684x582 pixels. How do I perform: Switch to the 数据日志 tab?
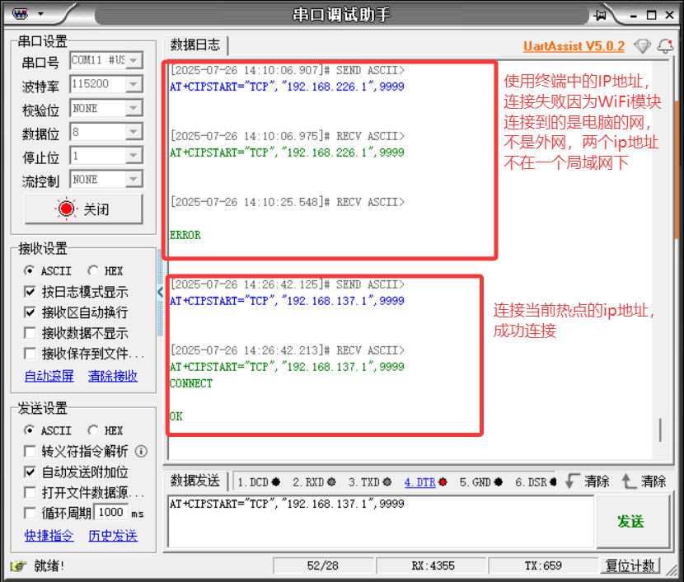(195, 45)
